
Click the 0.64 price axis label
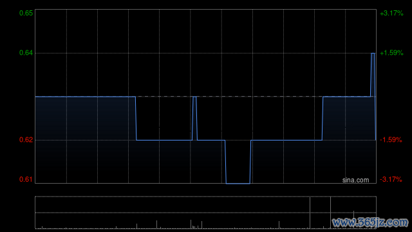pos(26,53)
